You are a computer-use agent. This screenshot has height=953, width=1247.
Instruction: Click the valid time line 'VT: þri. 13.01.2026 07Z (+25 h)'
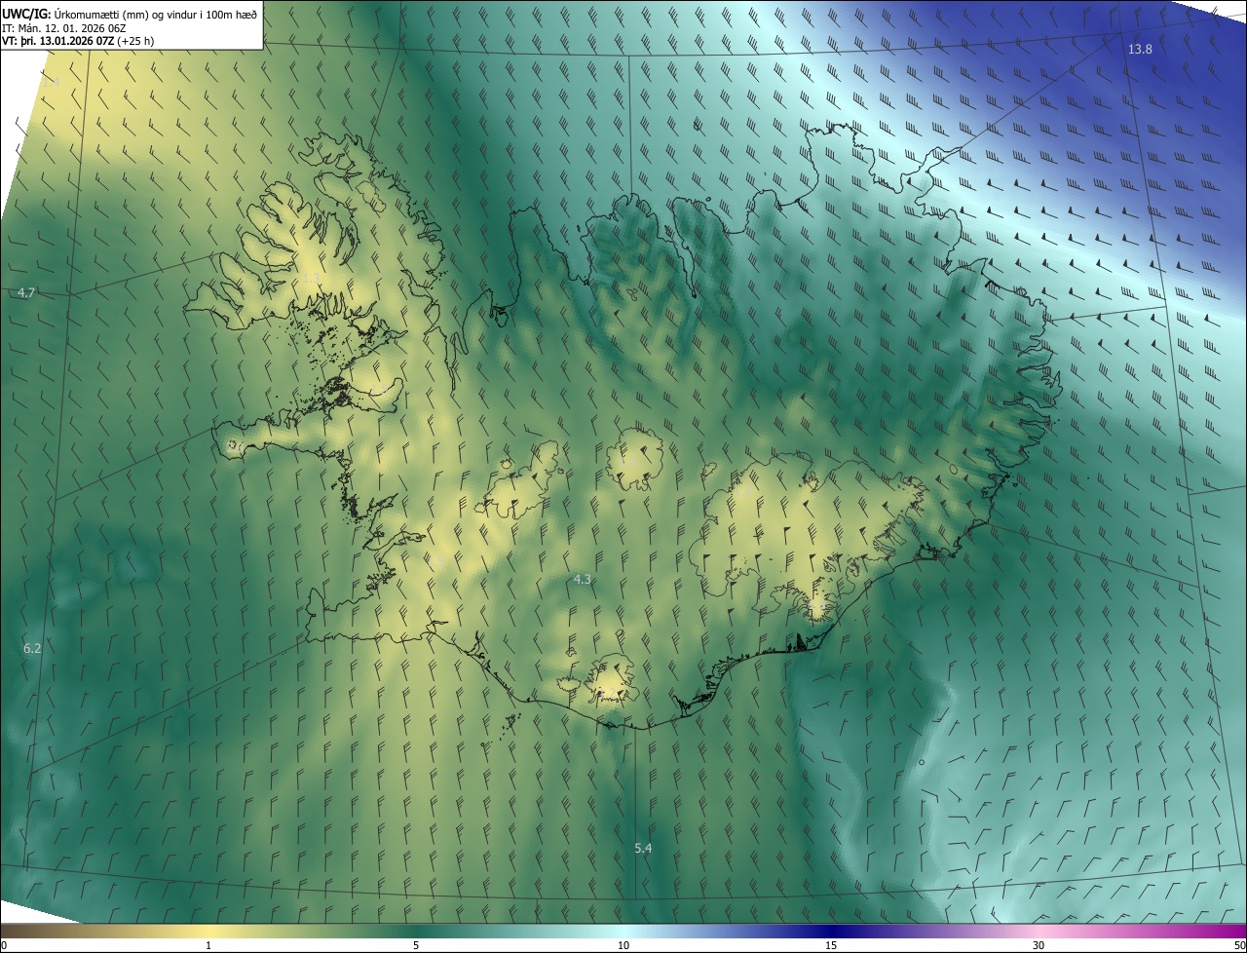coord(78,41)
